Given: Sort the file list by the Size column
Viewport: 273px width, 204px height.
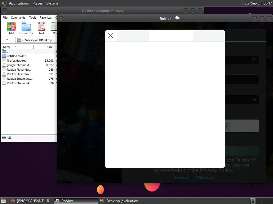Looking at the screenshot, I should pyautogui.click(x=44, y=47).
